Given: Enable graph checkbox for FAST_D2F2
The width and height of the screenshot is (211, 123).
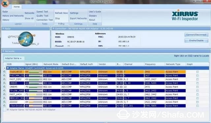Looking at the screenshot, I should (197, 79).
